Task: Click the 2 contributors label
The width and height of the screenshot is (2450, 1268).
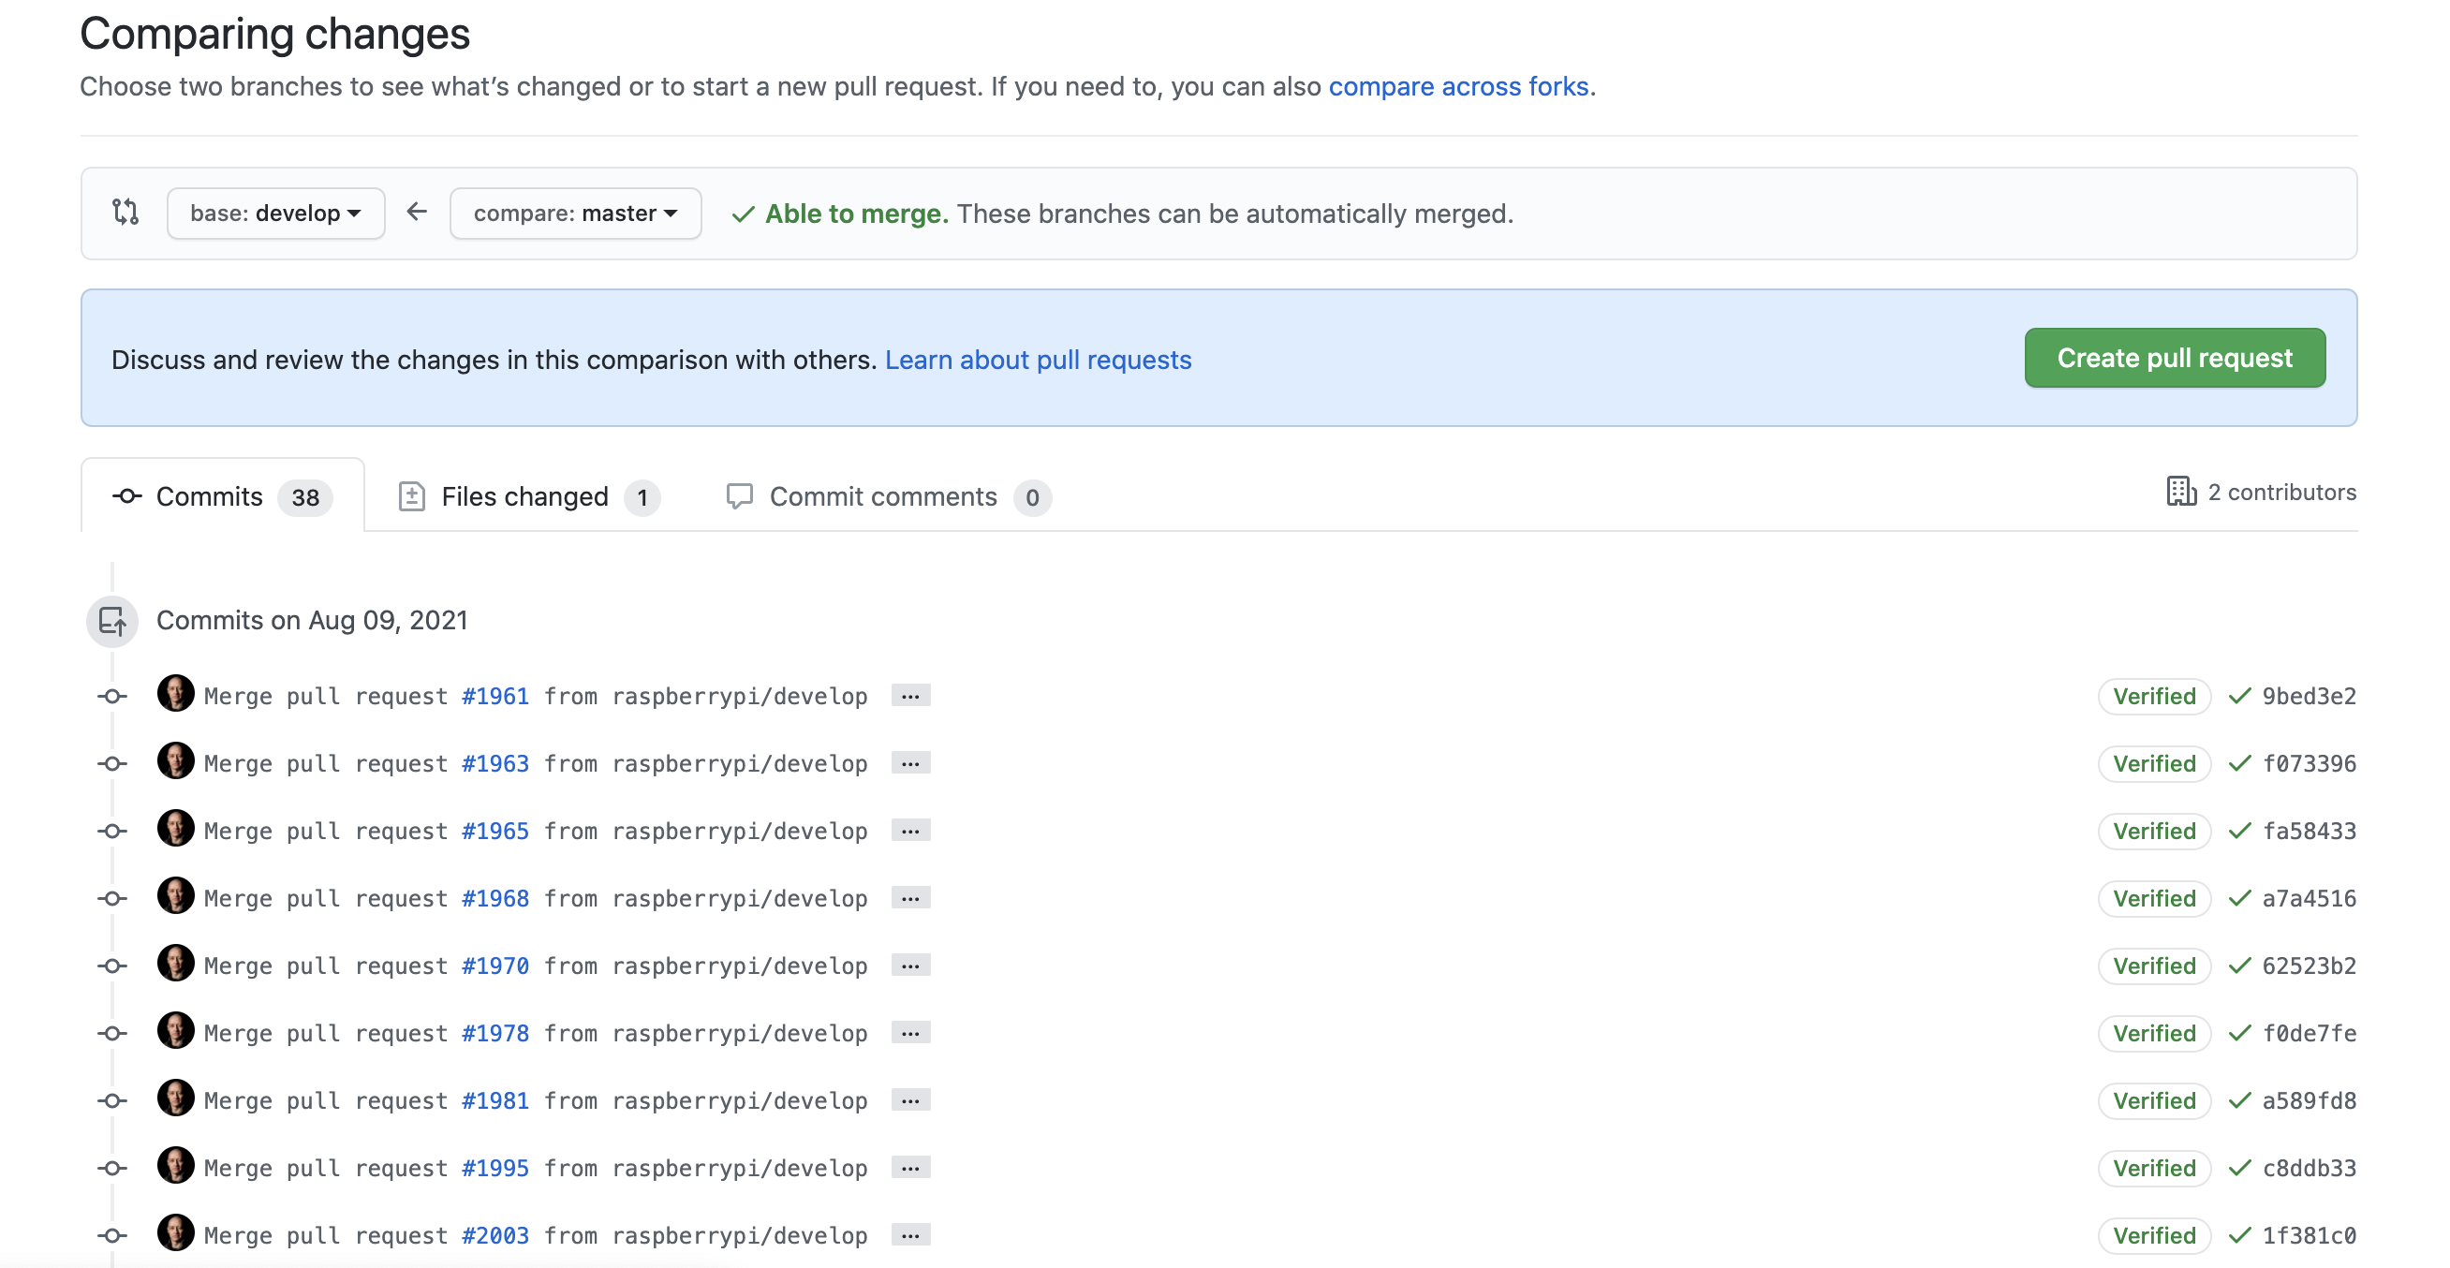Action: [2281, 492]
